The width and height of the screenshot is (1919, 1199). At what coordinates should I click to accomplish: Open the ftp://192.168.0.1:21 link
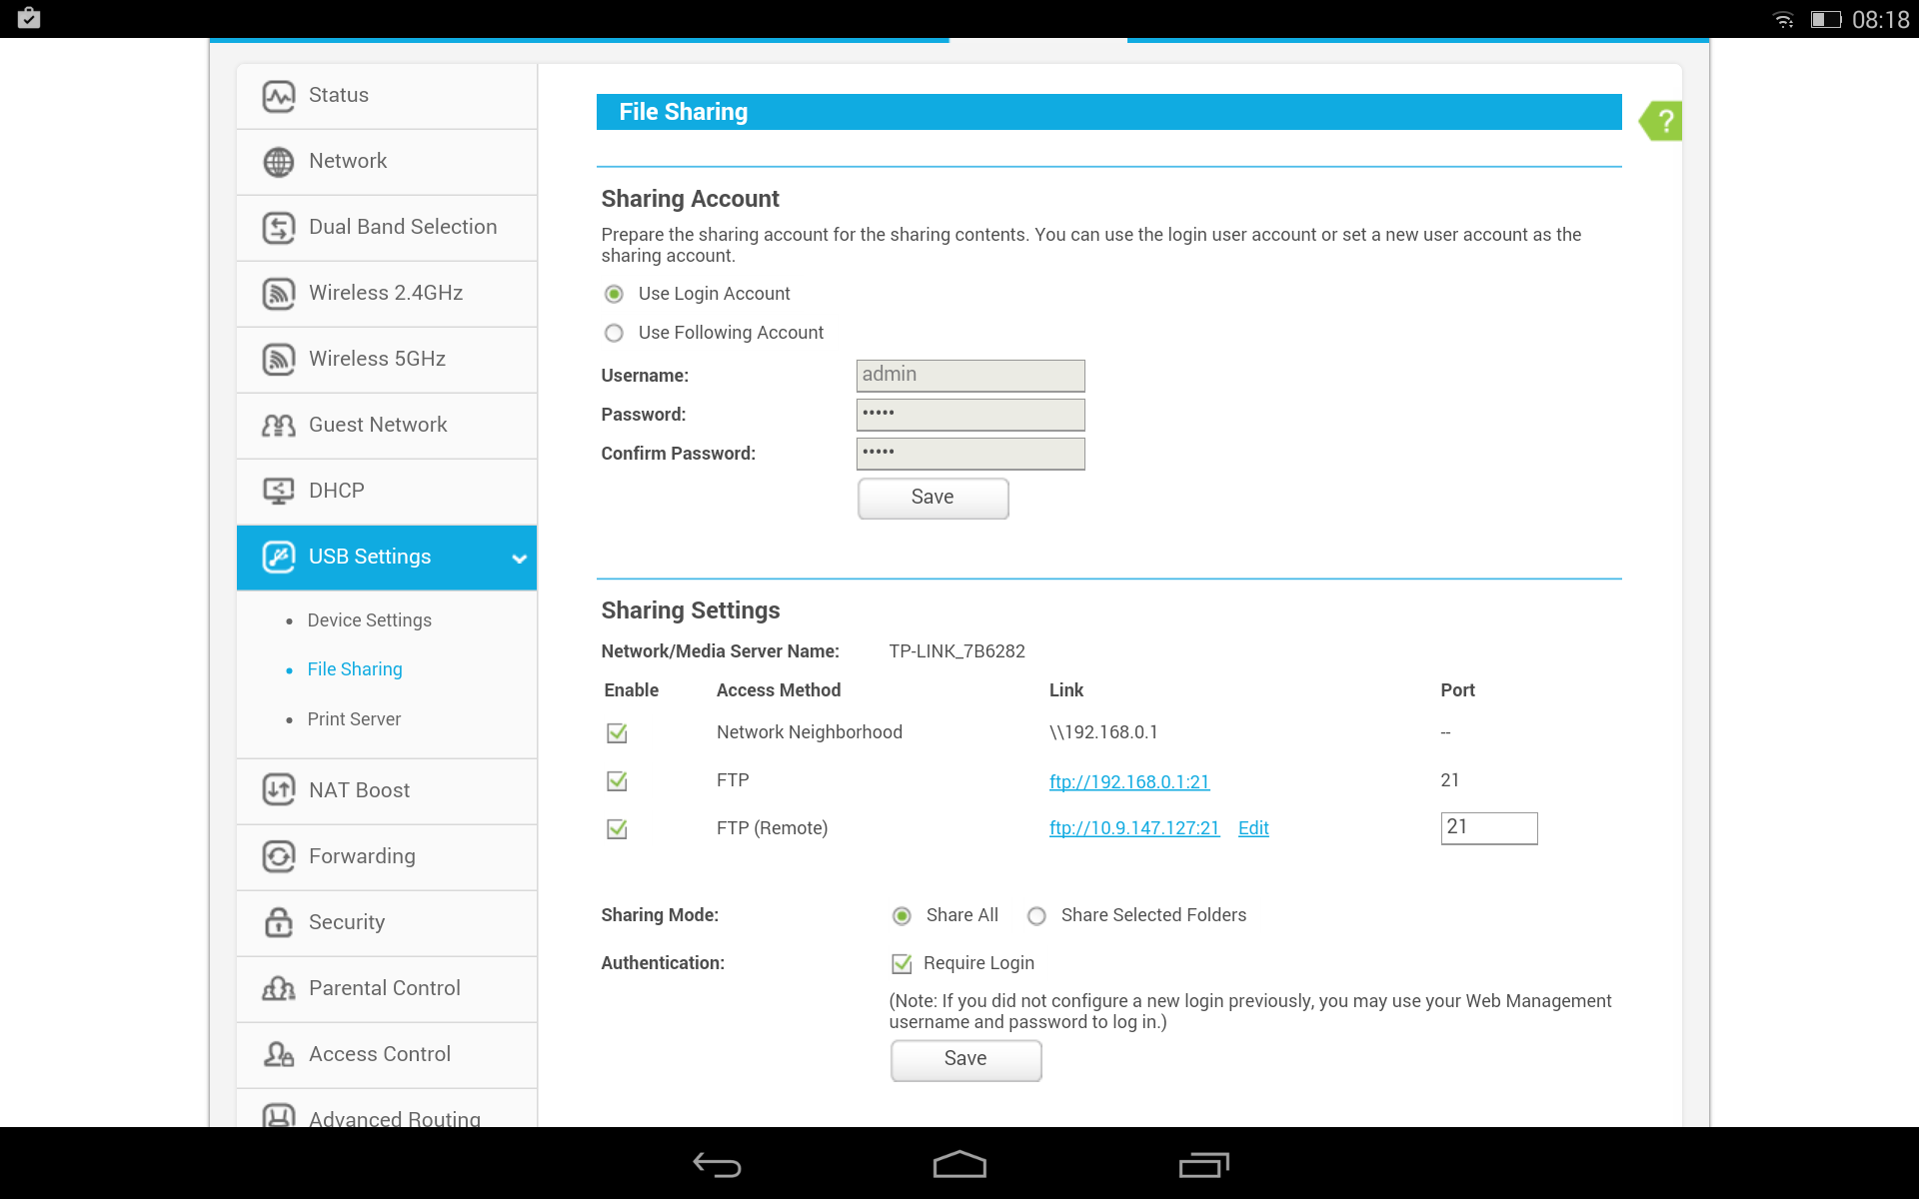(x=1129, y=782)
